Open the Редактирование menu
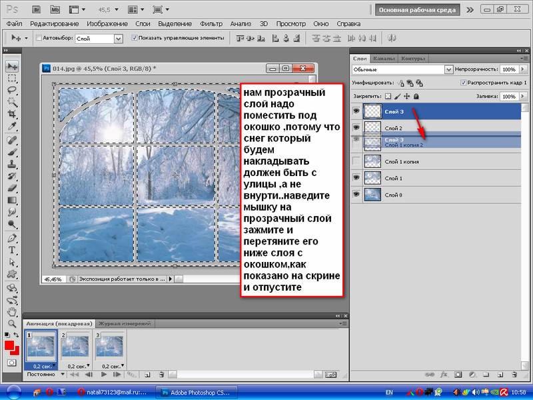The image size is (533, 400). pos(55,24)
